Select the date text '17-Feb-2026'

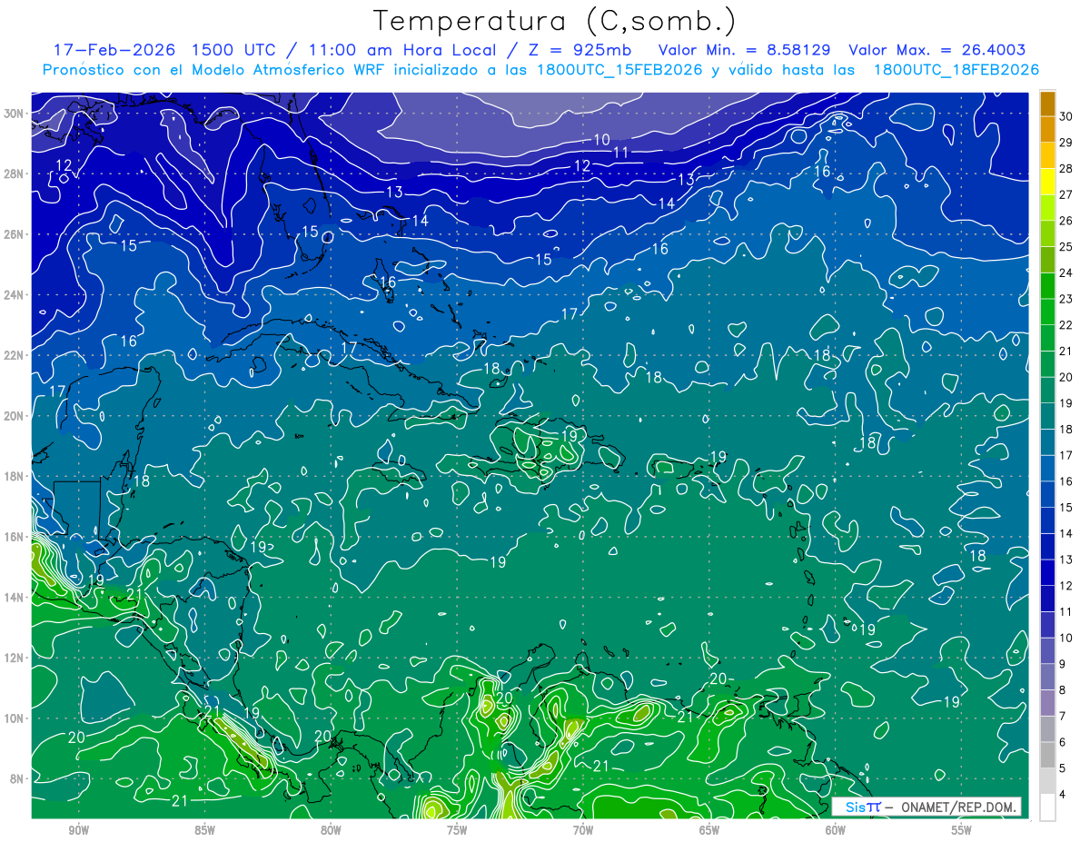pos(114,50)
